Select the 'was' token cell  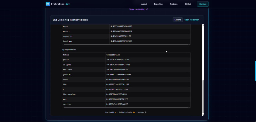click(x=84, y=99)
